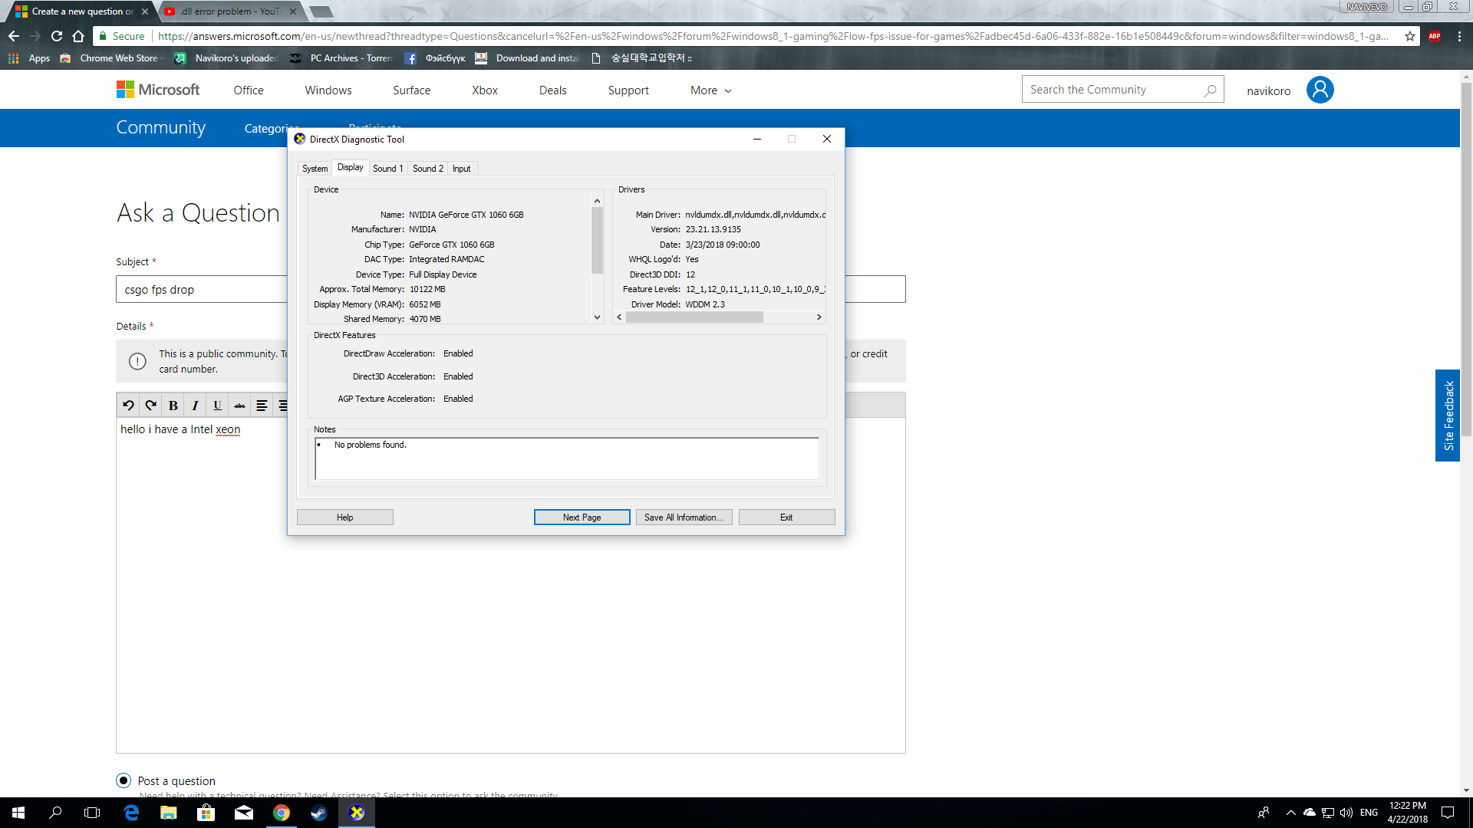Go to browser home page
Screen dimensions: 1473x828
pos(78,36)
